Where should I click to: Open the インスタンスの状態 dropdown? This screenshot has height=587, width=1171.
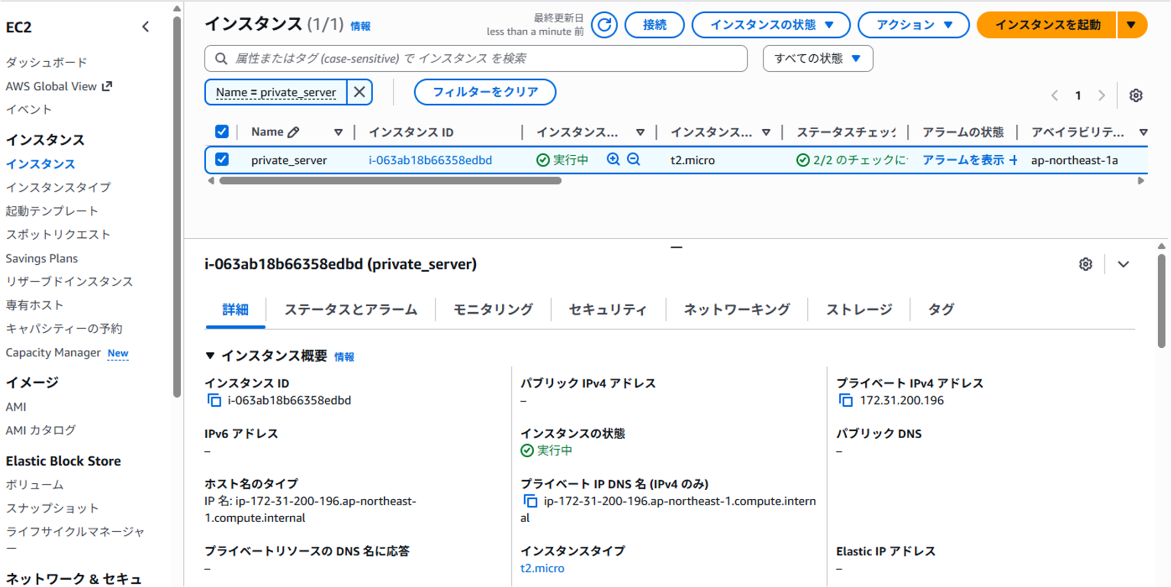(771, 25)
